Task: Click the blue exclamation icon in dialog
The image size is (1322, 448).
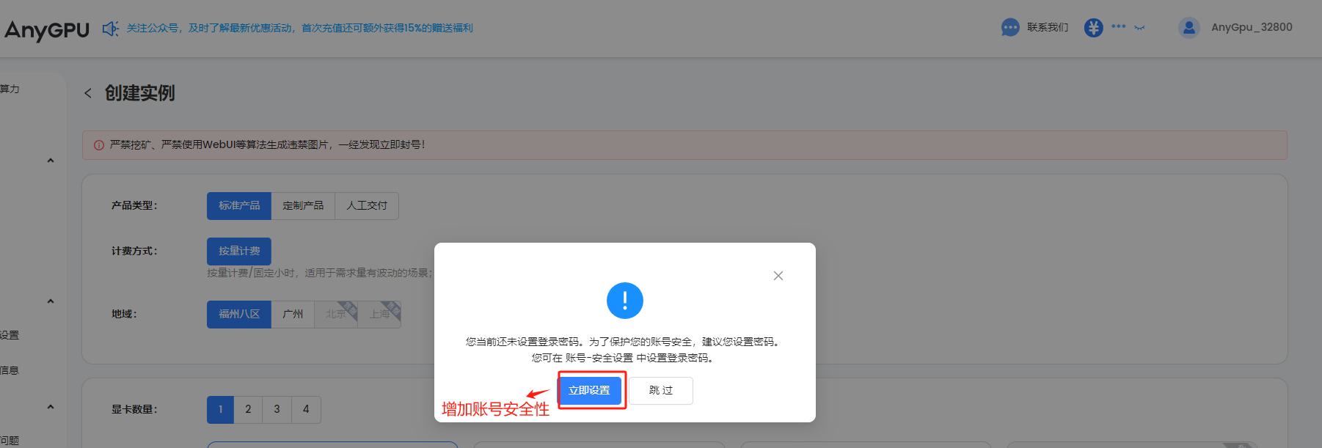Action: (x=625, y=301)
